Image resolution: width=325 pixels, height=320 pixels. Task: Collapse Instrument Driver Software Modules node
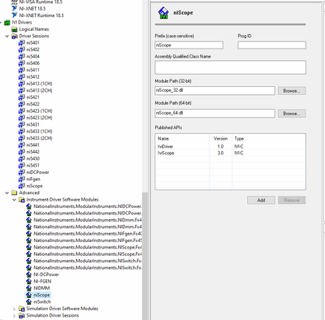coord(15,200)
